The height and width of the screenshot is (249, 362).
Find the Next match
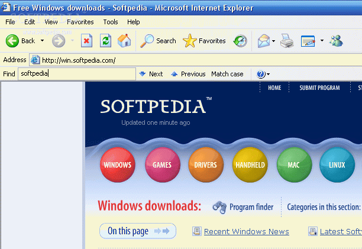point(151,74)
